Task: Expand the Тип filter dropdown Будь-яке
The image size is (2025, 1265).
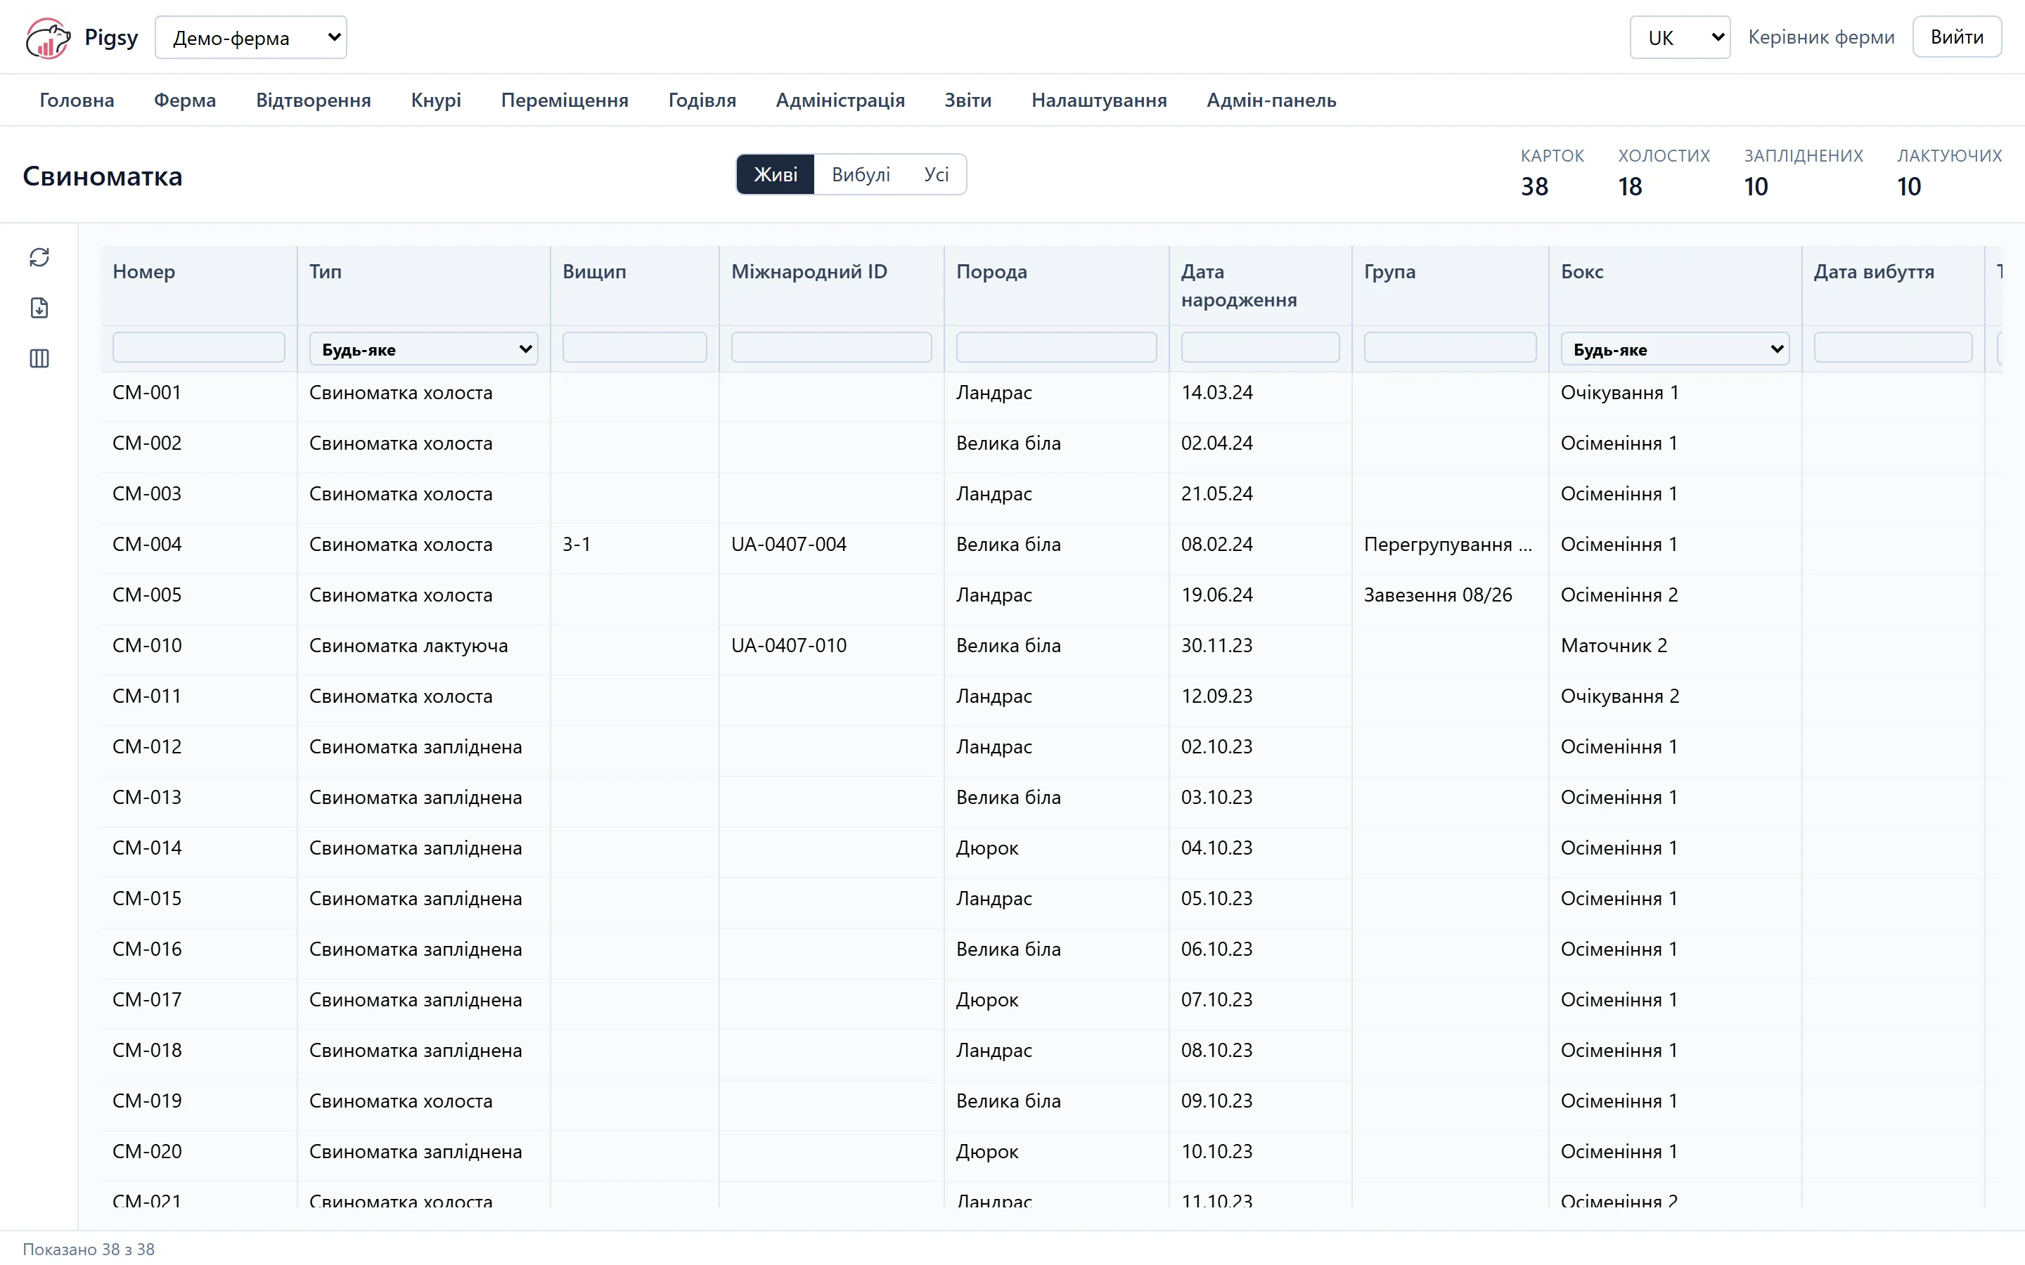Action: pos(423,349)
